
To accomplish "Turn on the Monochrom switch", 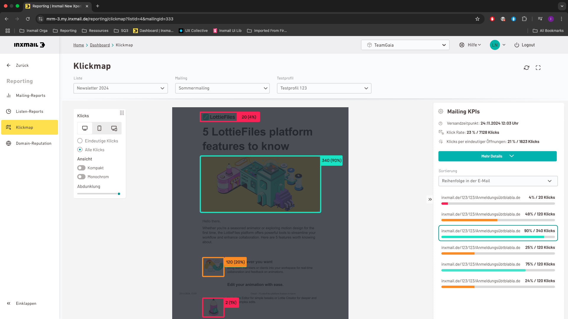I will pyautogui.click(x=81, y=177).
